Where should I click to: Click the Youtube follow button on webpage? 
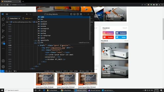tap(108, 37)
